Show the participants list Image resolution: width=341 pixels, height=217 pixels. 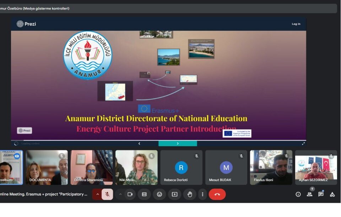click(x=309, y=194)
